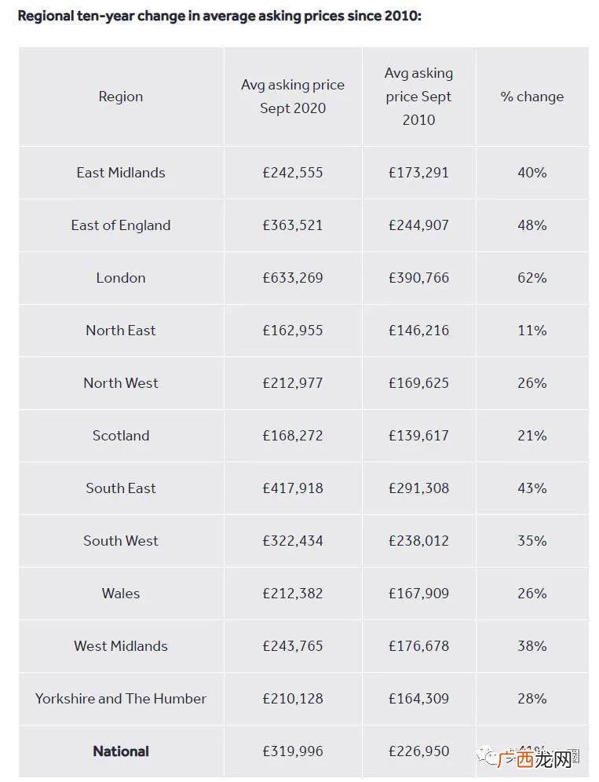Select the Region column header
The width and height of the screenshot is (599, 782).
(121, 97)
